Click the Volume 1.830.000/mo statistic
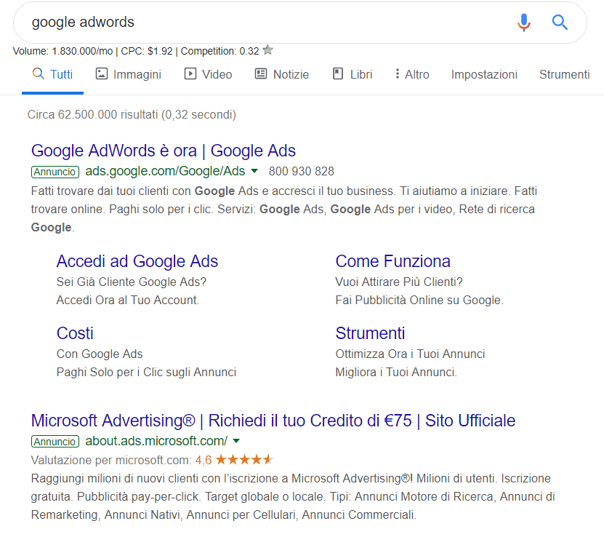Viewport: 604px width, 537px height. click(63, 51)
